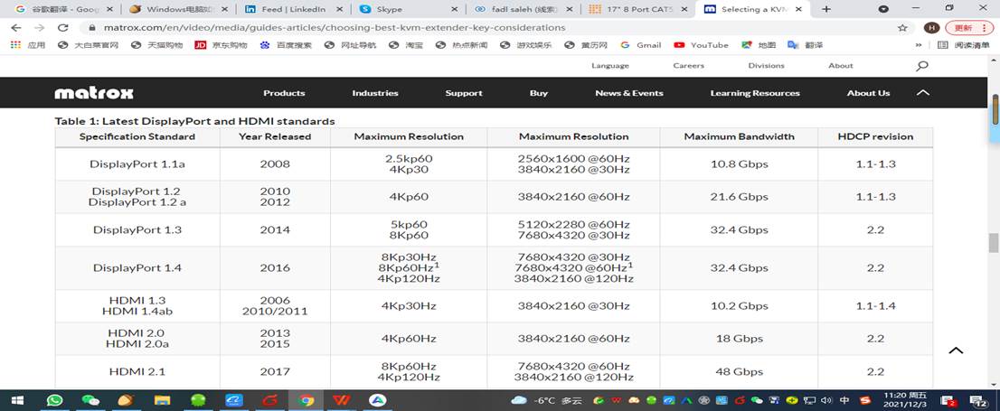This screenshot has width=1000, height=411.
Task: Switch to the Skype tab
Action: click(407, 10)
